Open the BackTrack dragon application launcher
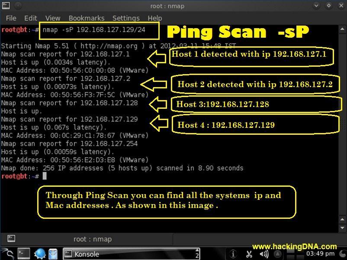 (8, 254)
